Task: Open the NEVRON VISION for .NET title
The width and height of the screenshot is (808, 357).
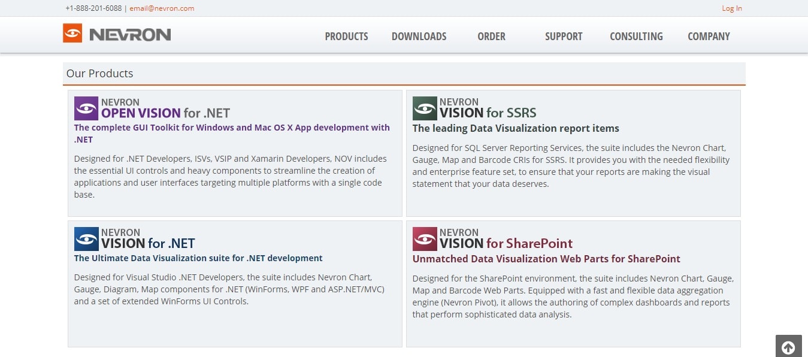Action: [148, 238]
